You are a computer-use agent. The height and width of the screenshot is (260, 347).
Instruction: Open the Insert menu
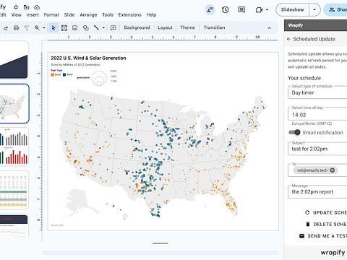(33, 15)
